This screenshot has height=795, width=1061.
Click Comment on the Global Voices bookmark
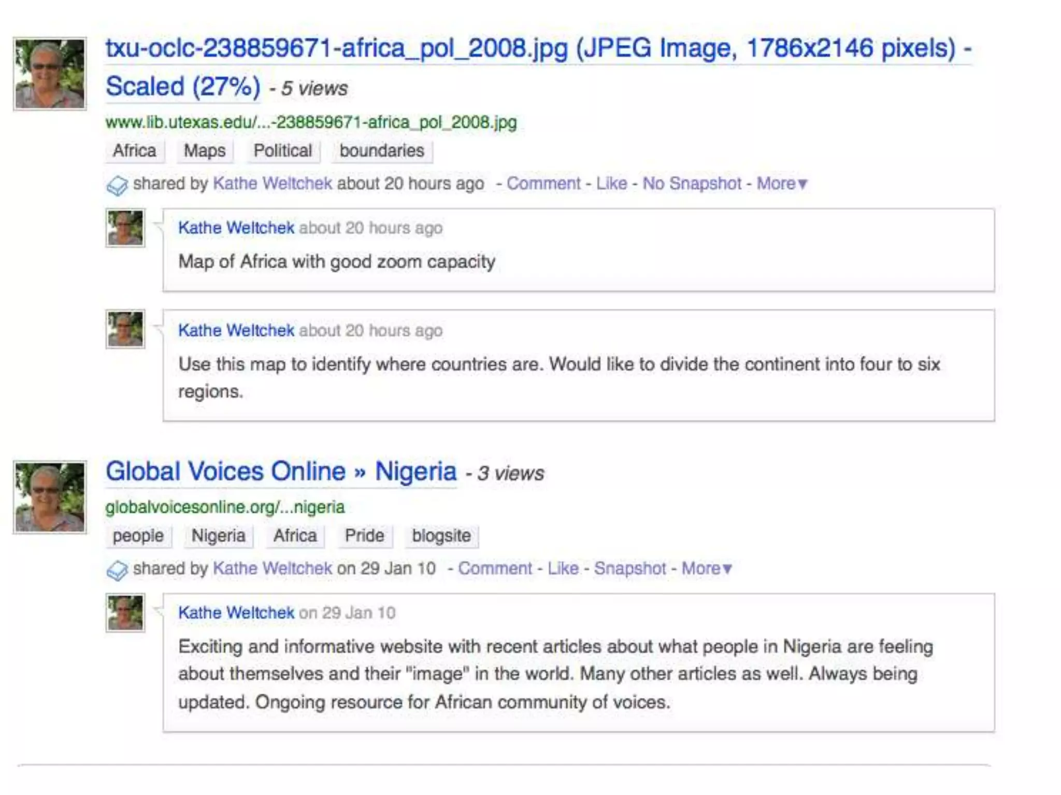click(x=495, y=568)
